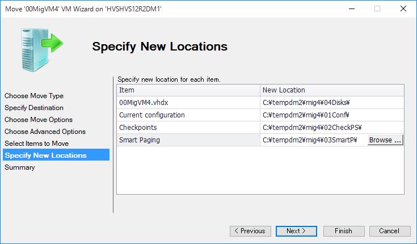Click the Previous button
Screen dimensions: 417x244
250,231
